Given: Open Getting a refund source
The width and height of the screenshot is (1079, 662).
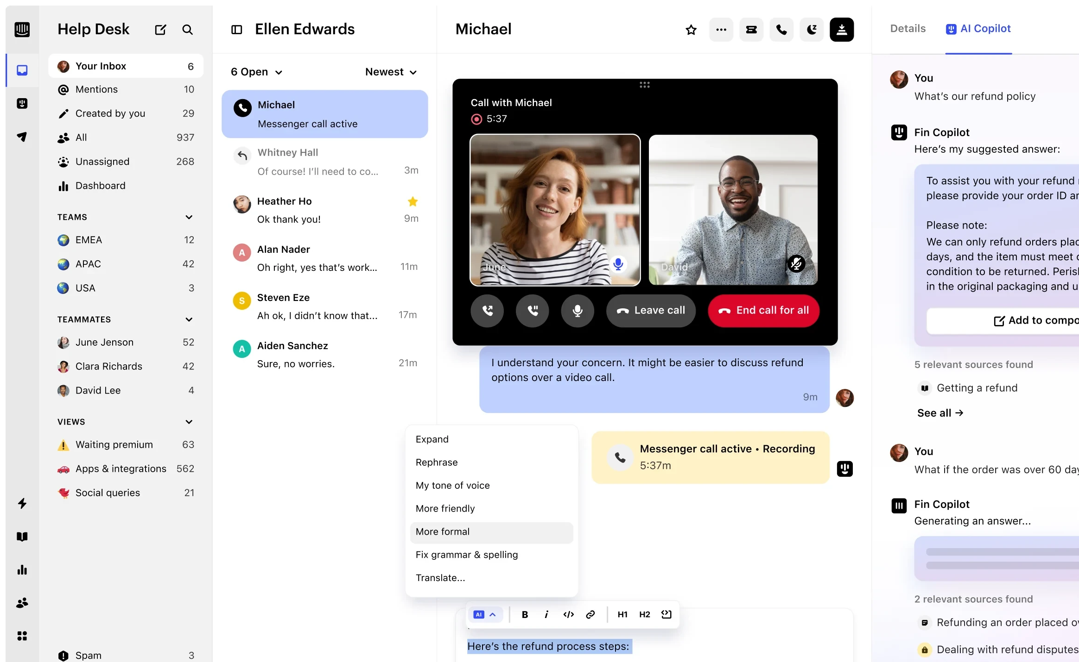Looking at the screenshot, I should (968, 388).
